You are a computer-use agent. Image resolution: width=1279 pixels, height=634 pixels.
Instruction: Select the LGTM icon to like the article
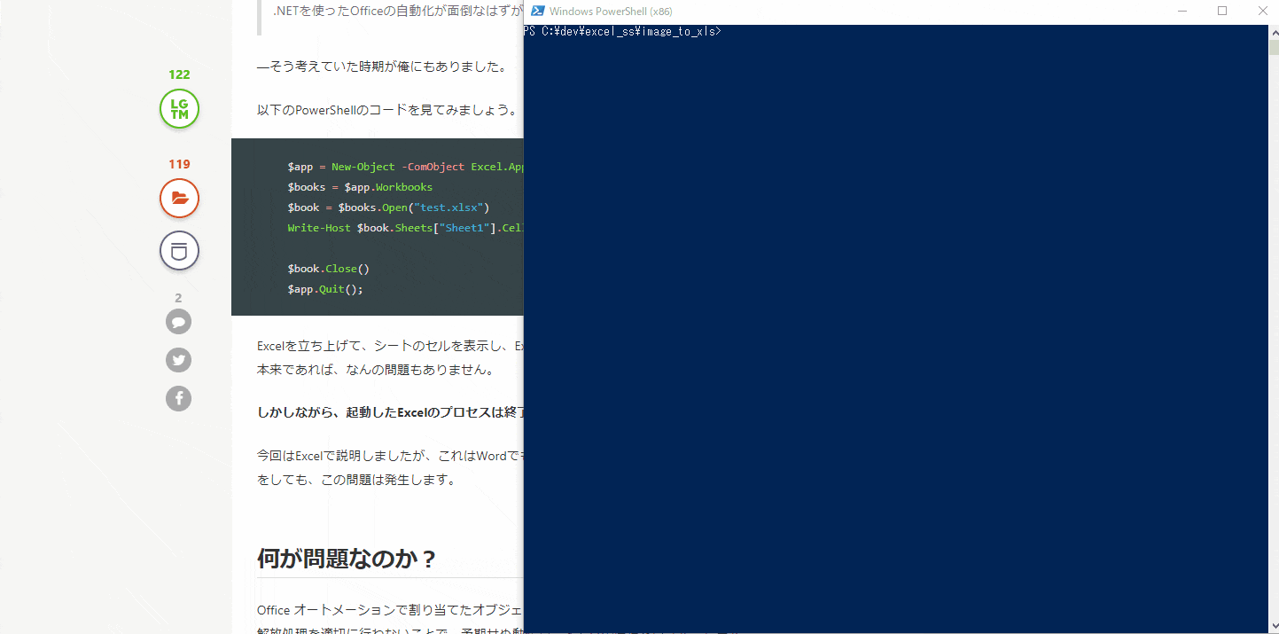pyautogui.click(x=179, y=108)
